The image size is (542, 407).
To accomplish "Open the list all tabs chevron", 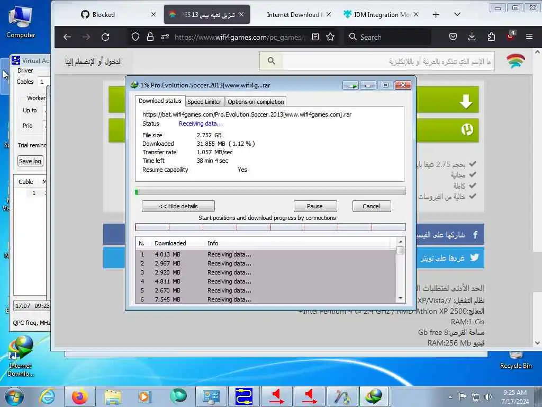I will [457, 14].
